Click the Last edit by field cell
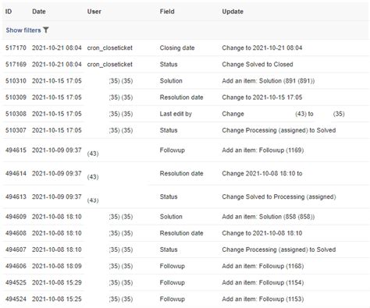The width and height of the screenshot is (370, 308). [x=176, y=114]
